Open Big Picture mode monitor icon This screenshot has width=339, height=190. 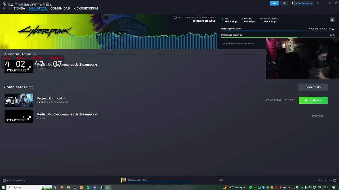[318, 3]
